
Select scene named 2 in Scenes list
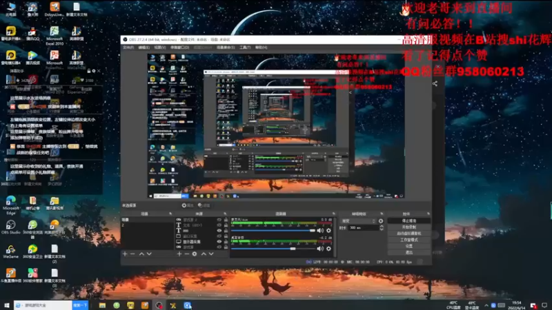[x=147, y=225]
